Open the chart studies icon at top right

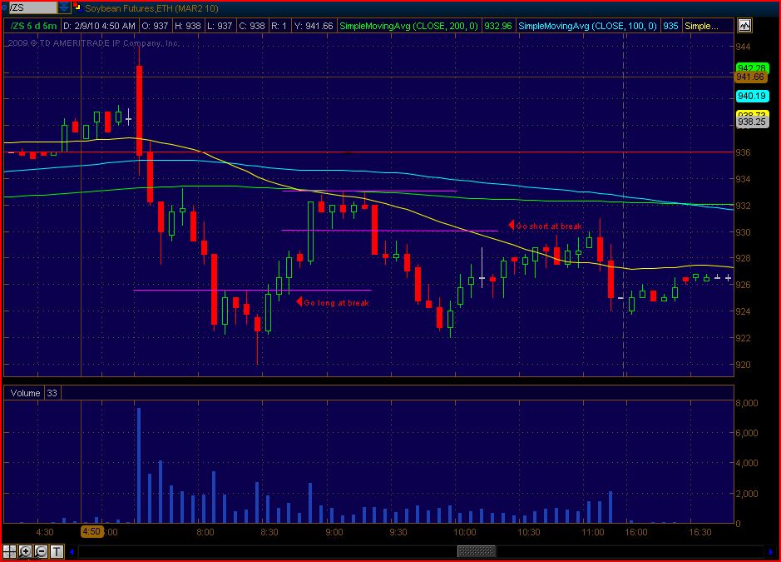coord(744,26)
